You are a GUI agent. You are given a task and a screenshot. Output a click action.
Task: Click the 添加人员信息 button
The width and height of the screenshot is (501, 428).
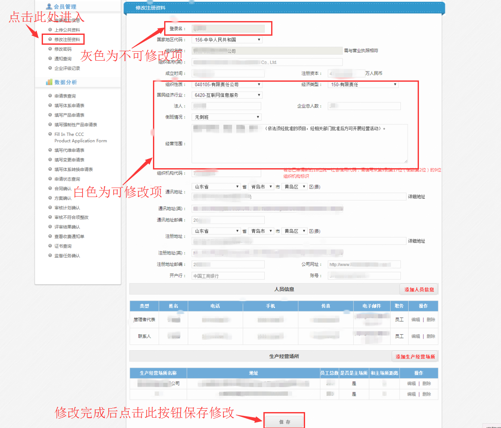[419, 289]
